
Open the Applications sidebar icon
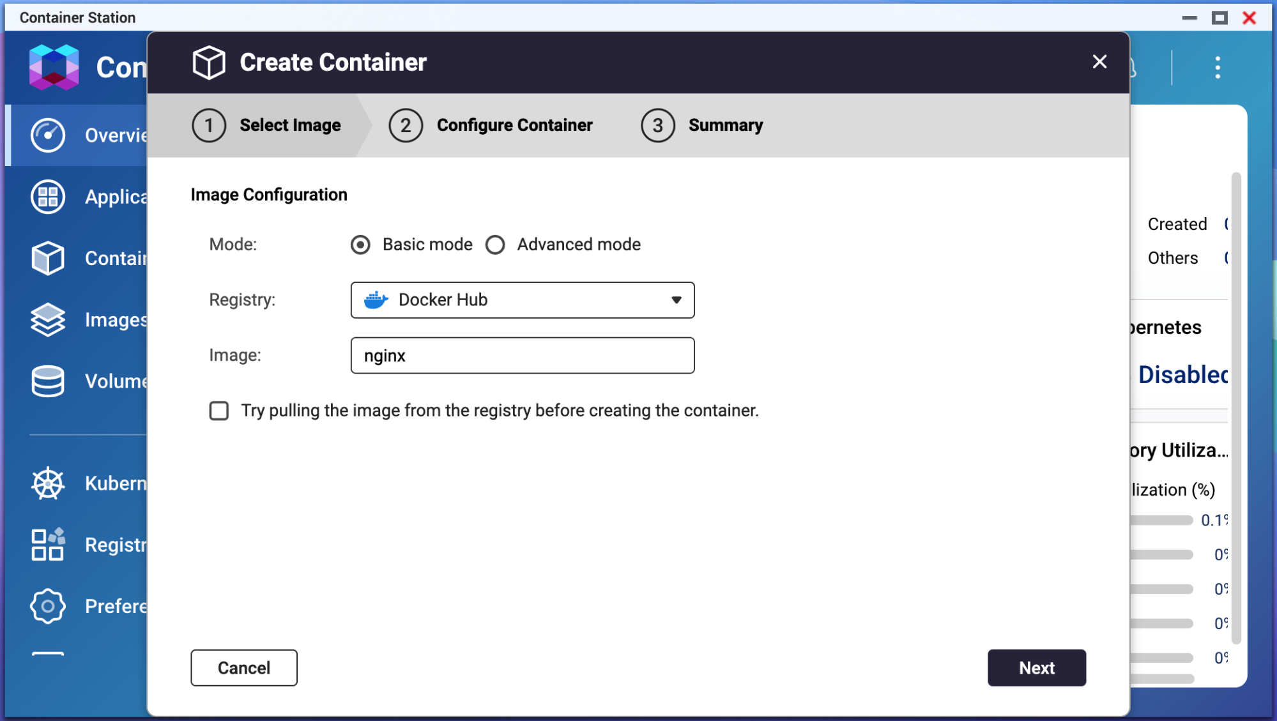[x=48, y=196]
